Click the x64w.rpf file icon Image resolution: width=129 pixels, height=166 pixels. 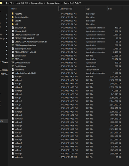point(13,146)
